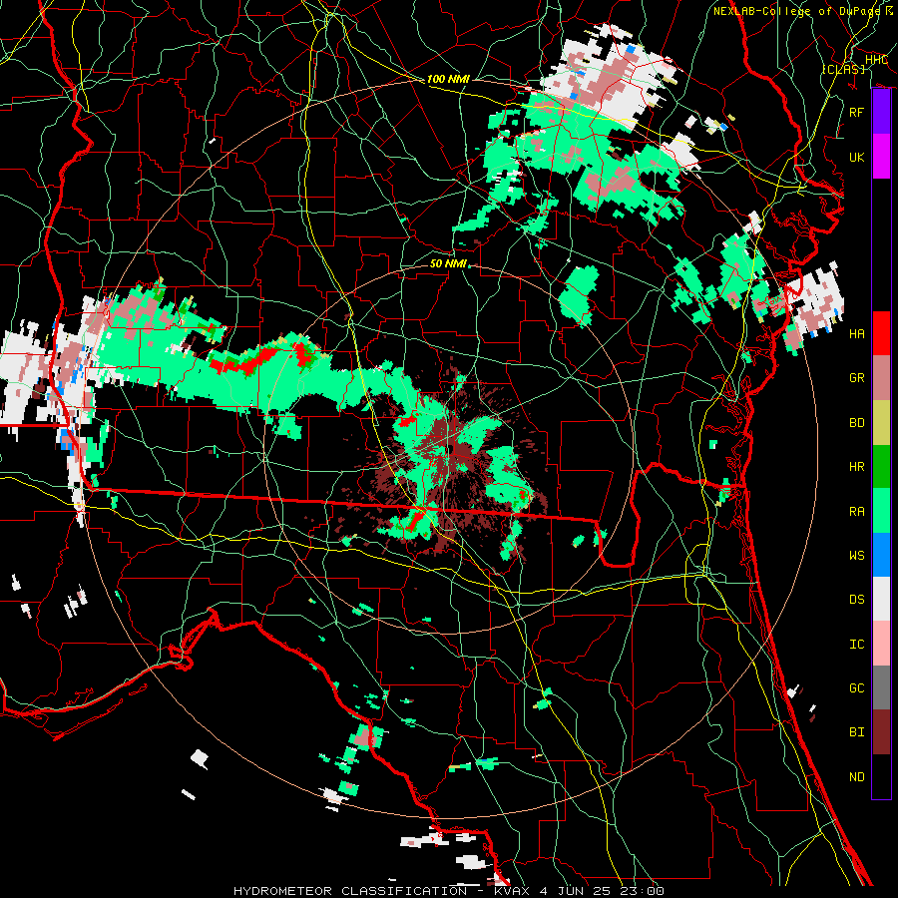The width and height of the screenshot is (898, 898).
Task: Click the DS white legend swatch
Action: click(x=881, y=600)
